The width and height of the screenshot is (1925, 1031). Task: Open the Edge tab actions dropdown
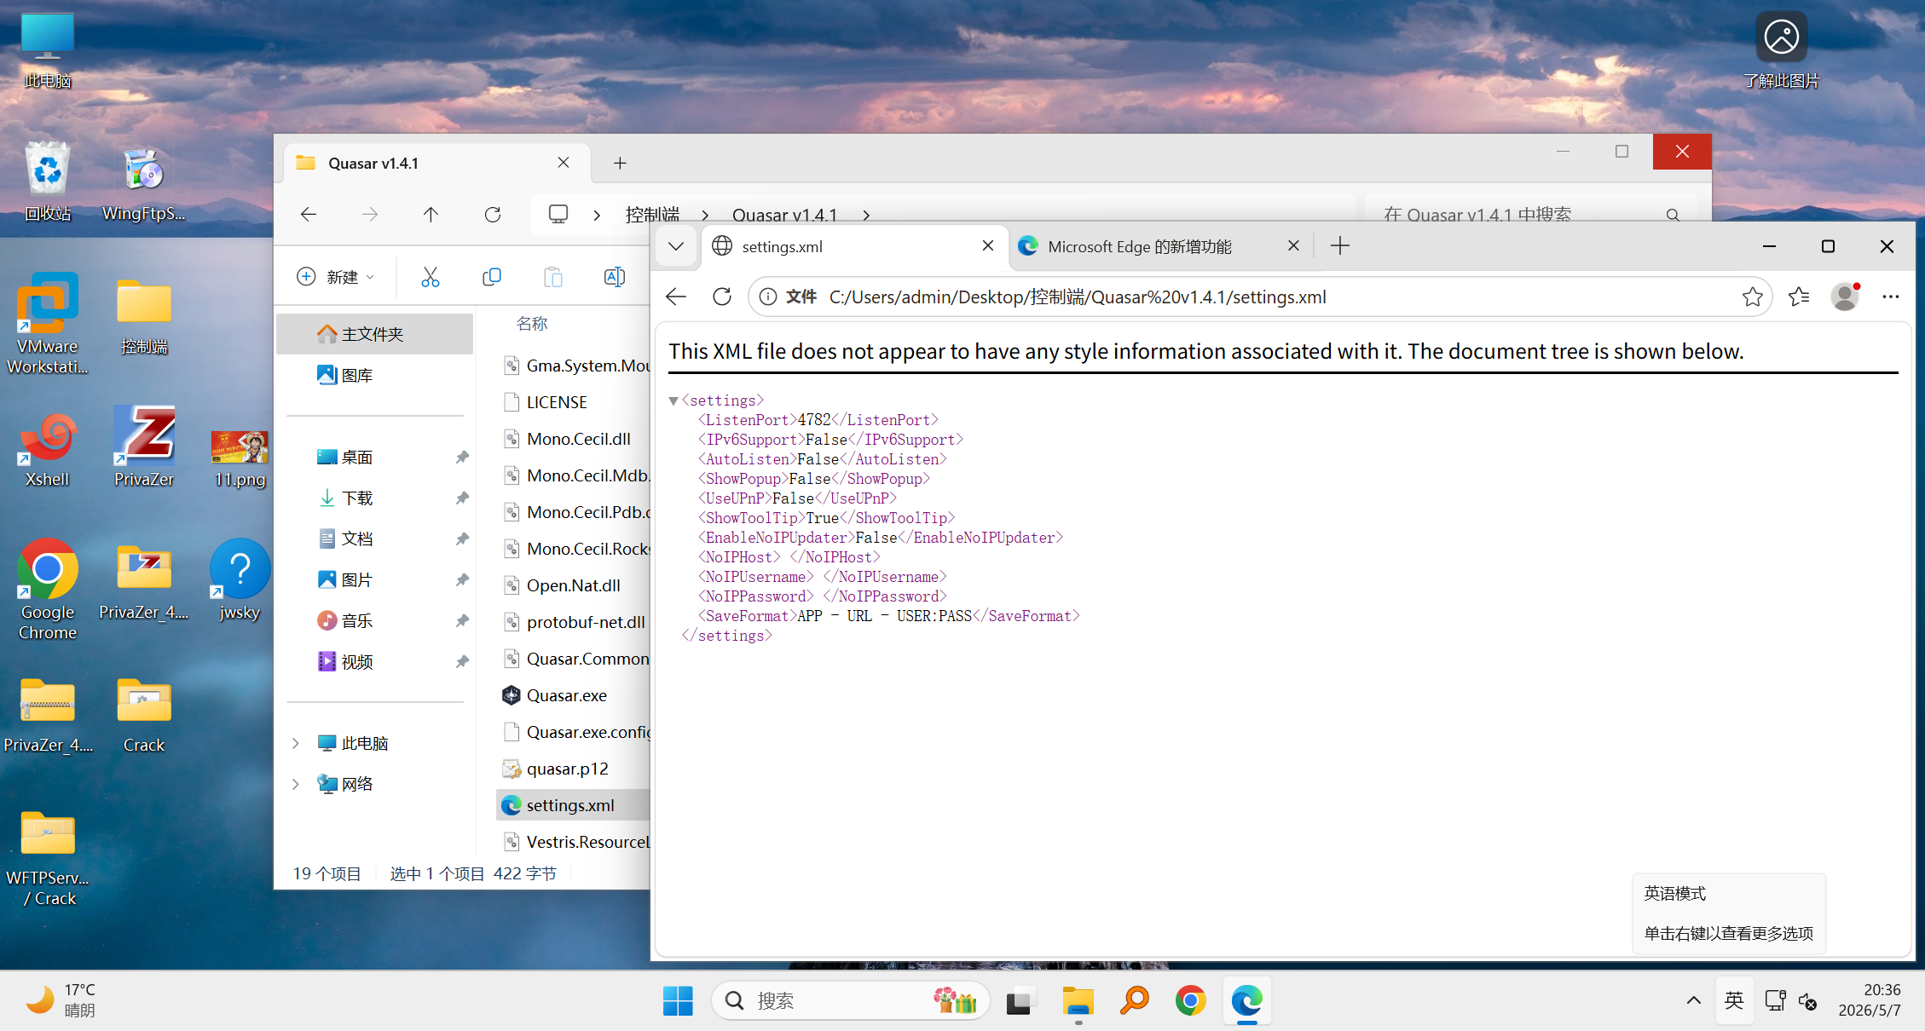click(x=676, y=246)
